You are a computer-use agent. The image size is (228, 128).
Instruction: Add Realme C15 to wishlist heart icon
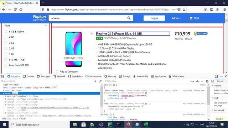(92, 33)
